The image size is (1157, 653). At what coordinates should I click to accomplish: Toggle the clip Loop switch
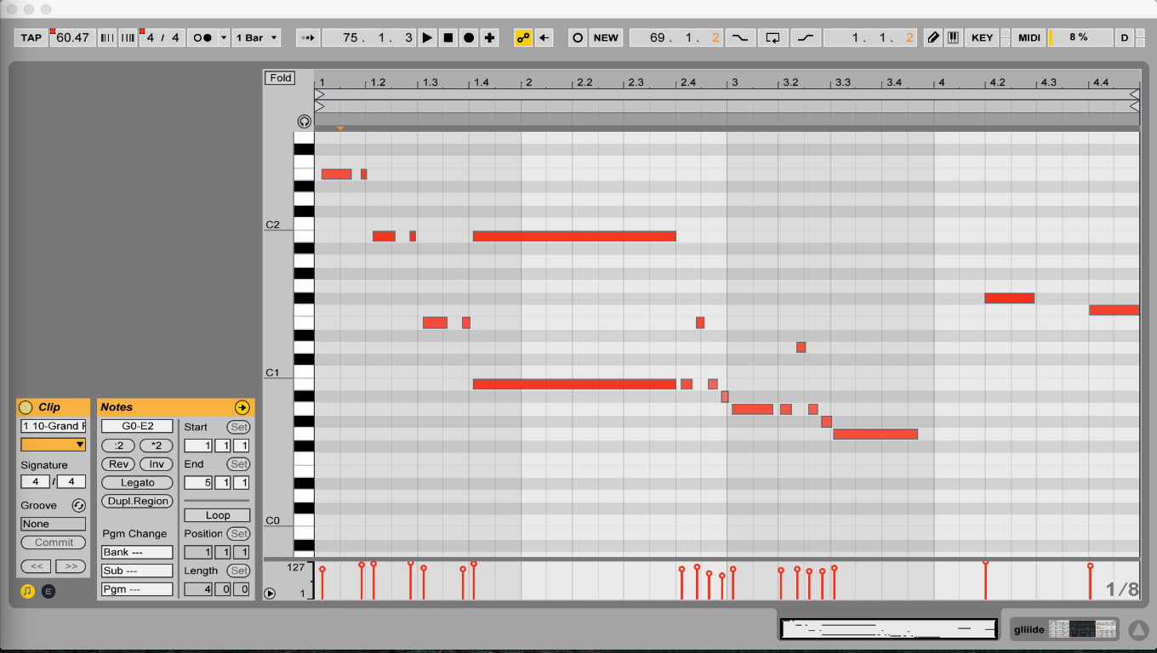217,515
